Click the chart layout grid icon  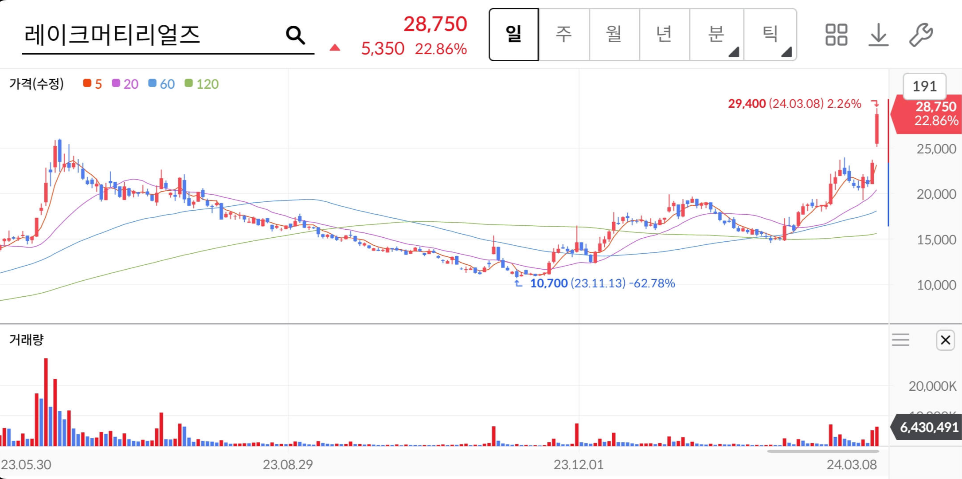pos(837,35)
